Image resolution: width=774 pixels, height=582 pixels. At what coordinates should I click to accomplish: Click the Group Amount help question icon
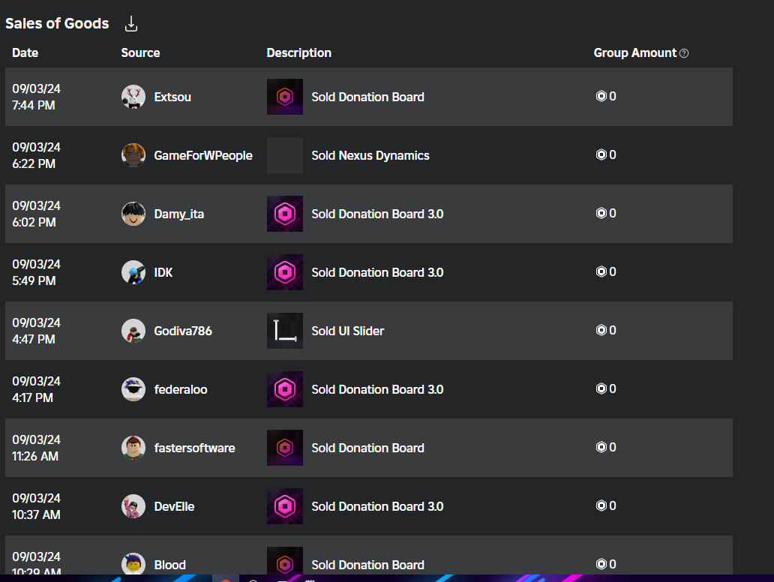tap(684, 53)
